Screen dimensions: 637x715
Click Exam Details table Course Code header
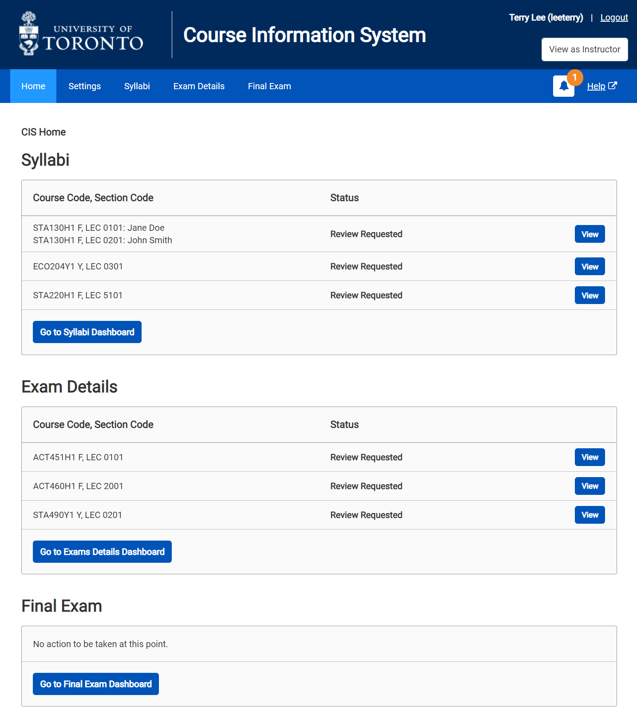click(x=93, y=424)
